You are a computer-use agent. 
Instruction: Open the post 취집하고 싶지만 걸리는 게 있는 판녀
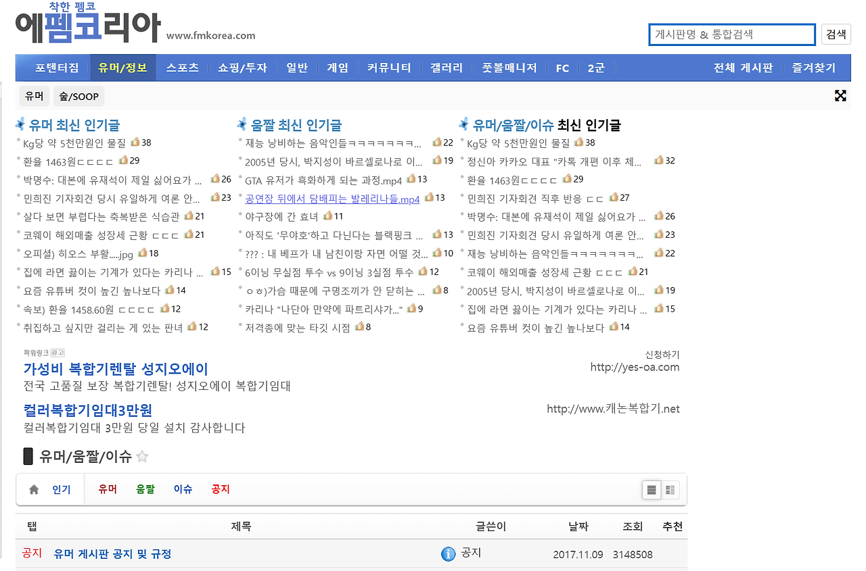103,327
